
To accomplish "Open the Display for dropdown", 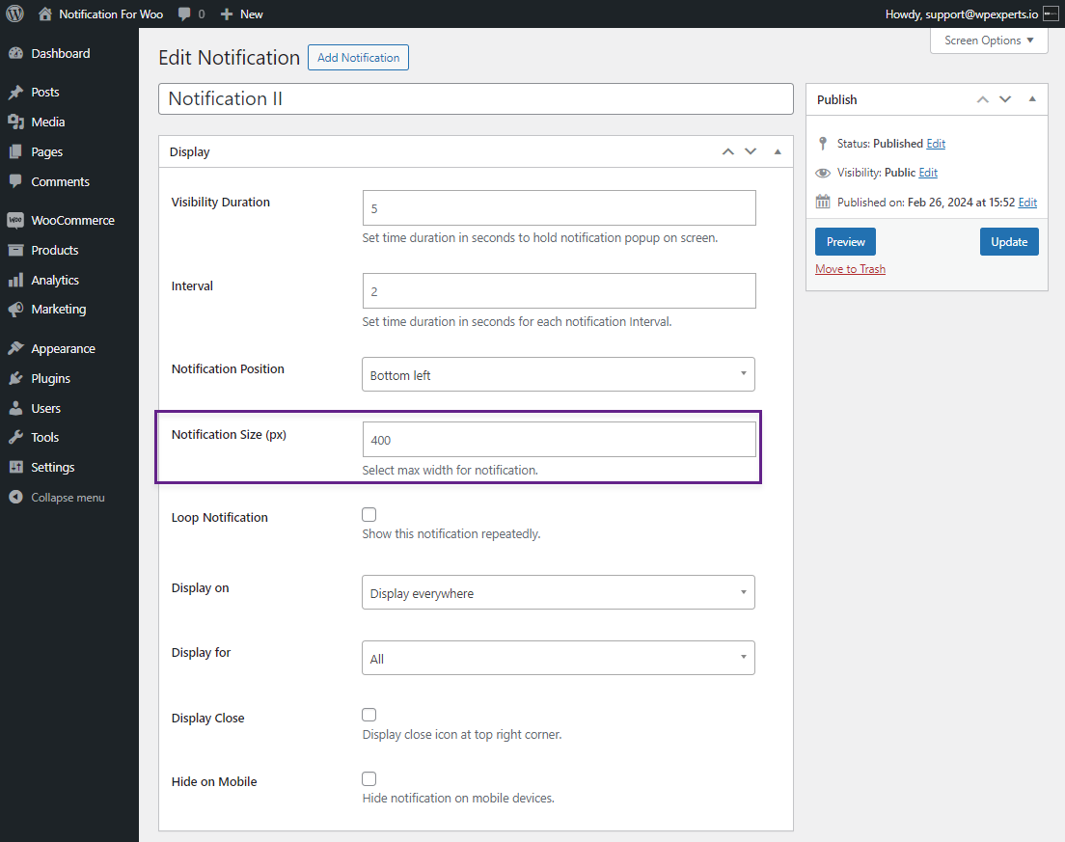I will pos(559,658).
